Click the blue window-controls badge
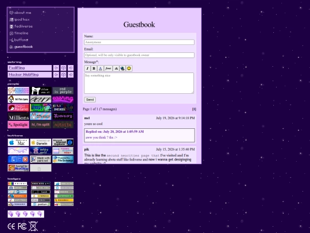This screenshot has height=233, width=310. point(18,159)
